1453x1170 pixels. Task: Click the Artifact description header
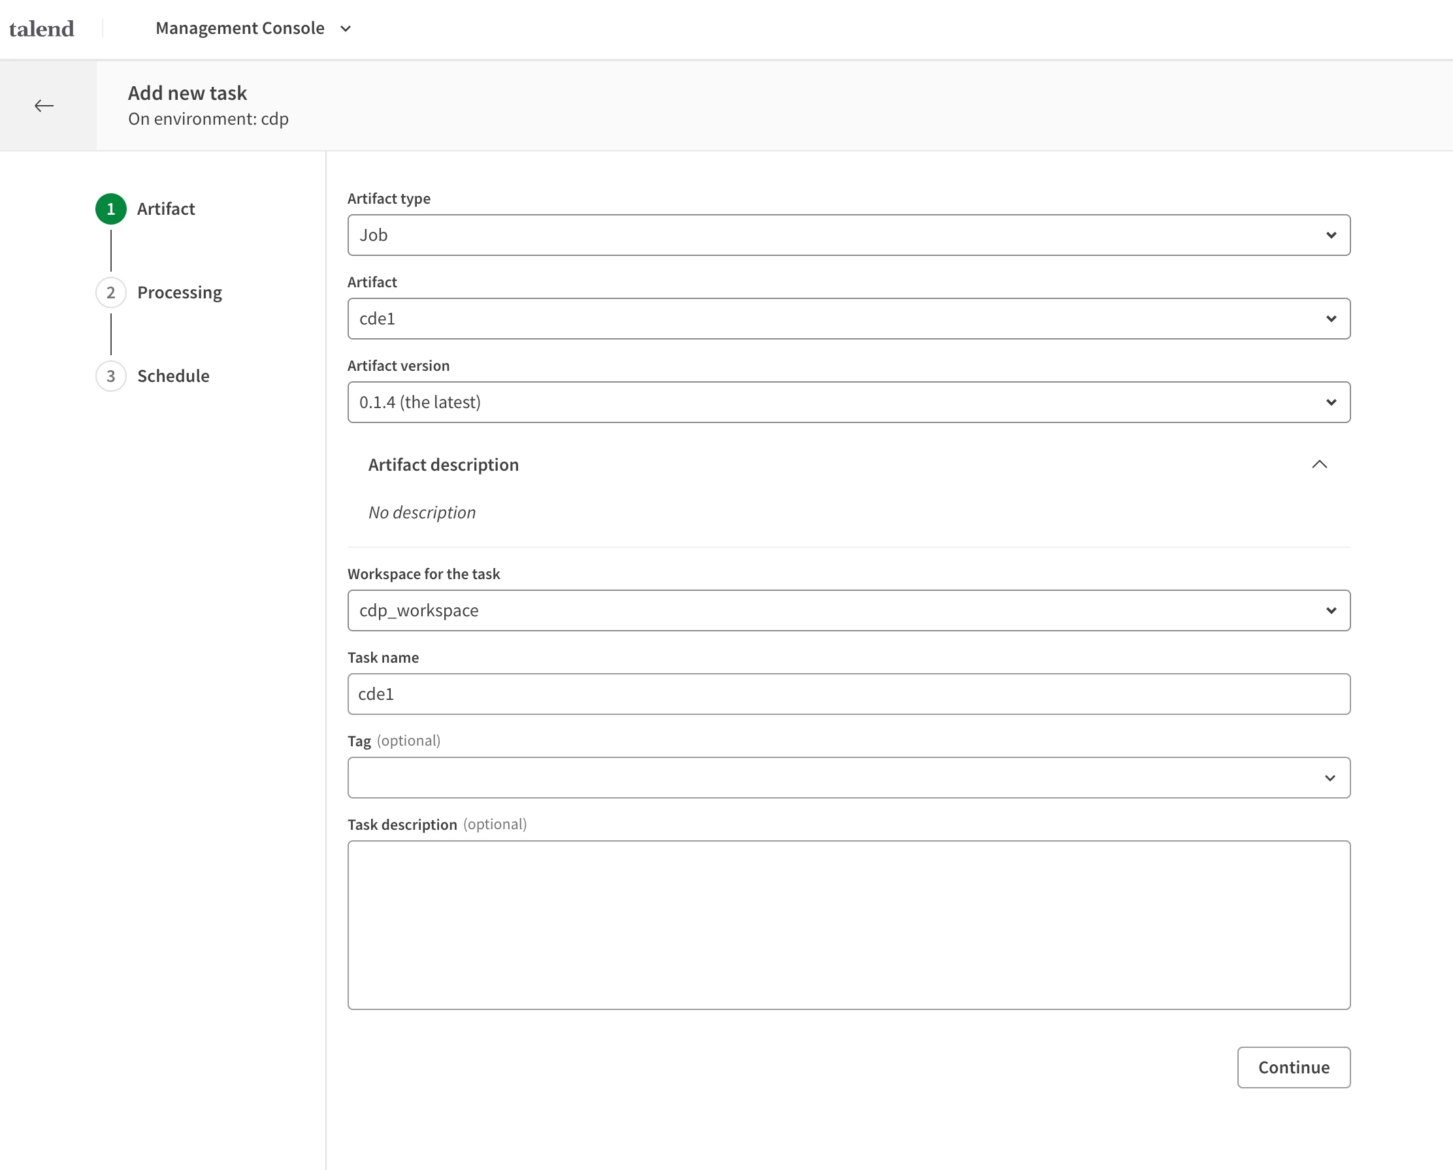tap(444, 465)
